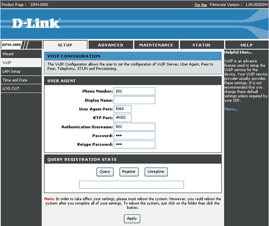
Task: Open the More... hints link
Action: tap(231, 109)
